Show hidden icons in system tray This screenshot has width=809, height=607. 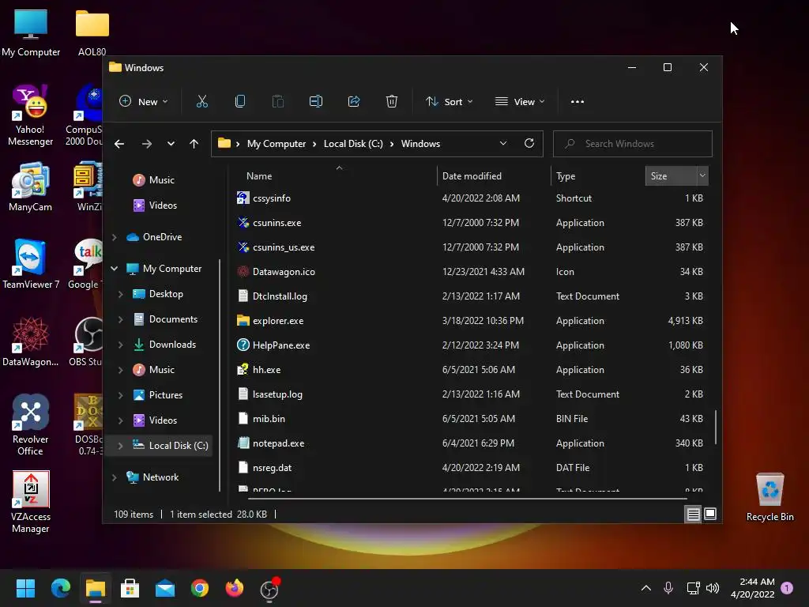(x=646, y=588)
